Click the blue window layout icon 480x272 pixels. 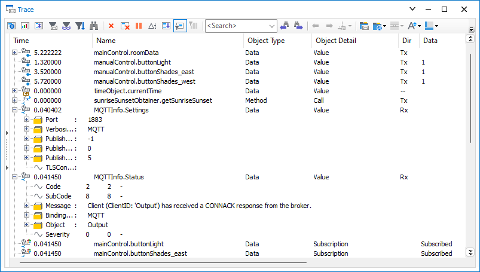pyautogui.click(x=429, y=26)
